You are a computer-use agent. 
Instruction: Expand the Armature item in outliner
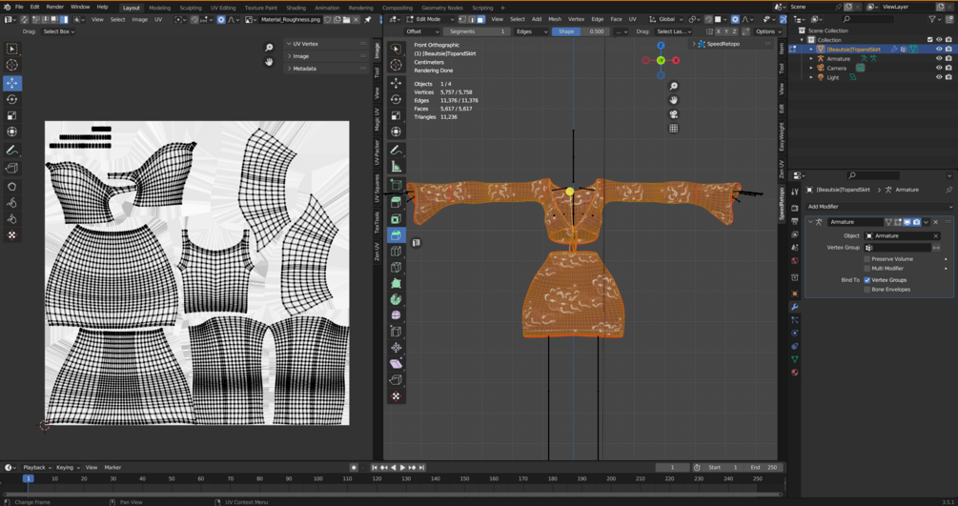811,58
